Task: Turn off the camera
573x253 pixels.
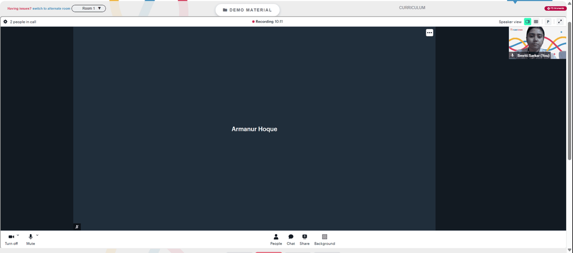Action: (11, 239)
